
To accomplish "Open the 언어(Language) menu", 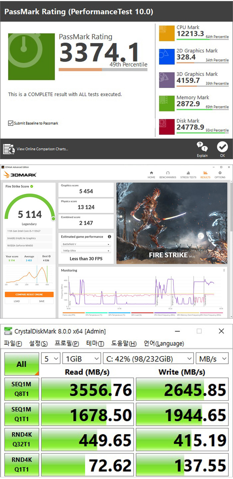I will pyautogui.click(x=164, y=343).
